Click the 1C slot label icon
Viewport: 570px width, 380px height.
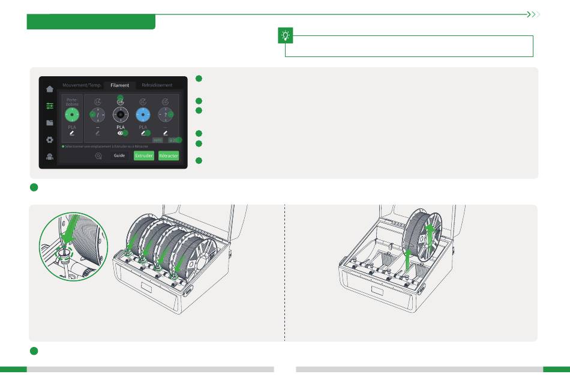[x=143, y=101]
